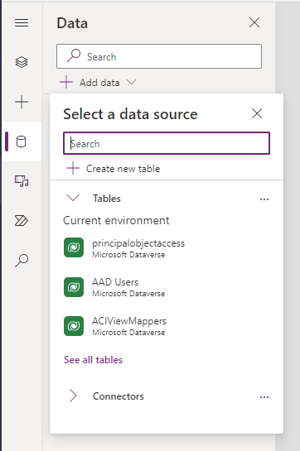Open the Tables more options ellipsis
The width and height of the screenshot is (300, 451).
point(264,199)
